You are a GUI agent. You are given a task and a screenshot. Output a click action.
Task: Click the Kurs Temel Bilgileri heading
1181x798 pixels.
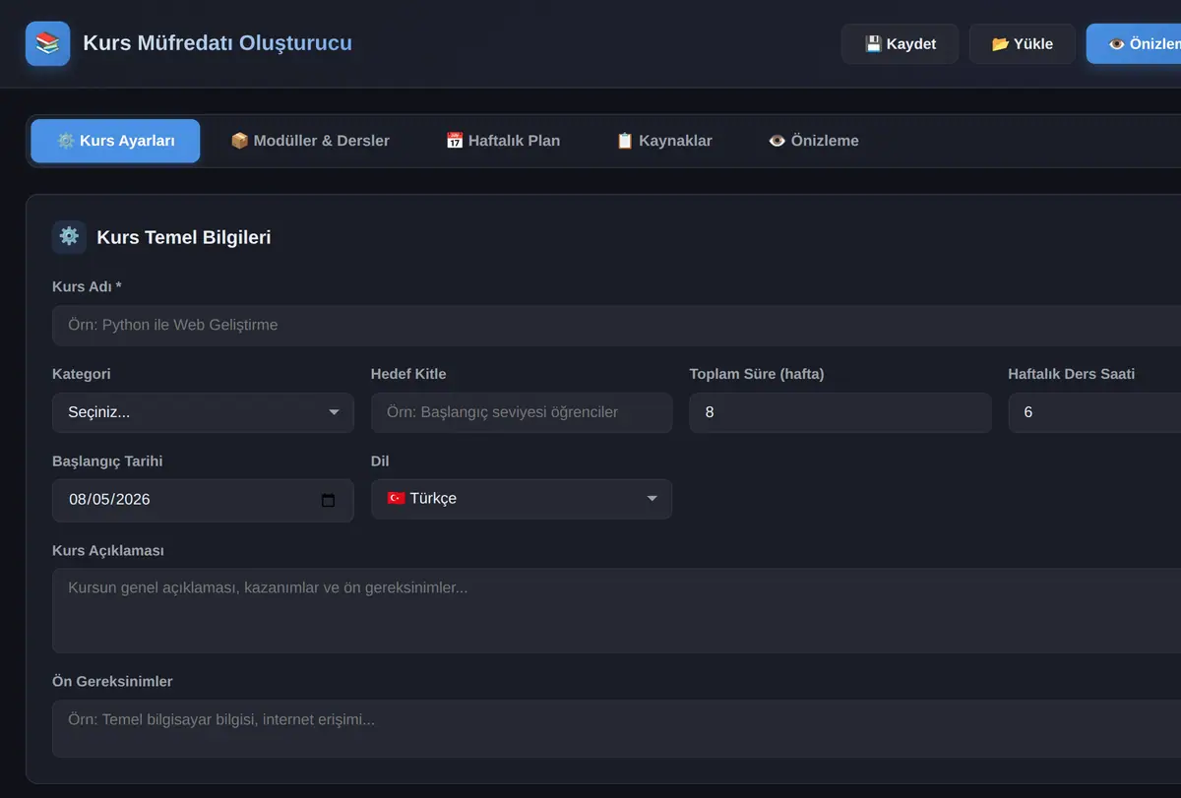point(184,237)
